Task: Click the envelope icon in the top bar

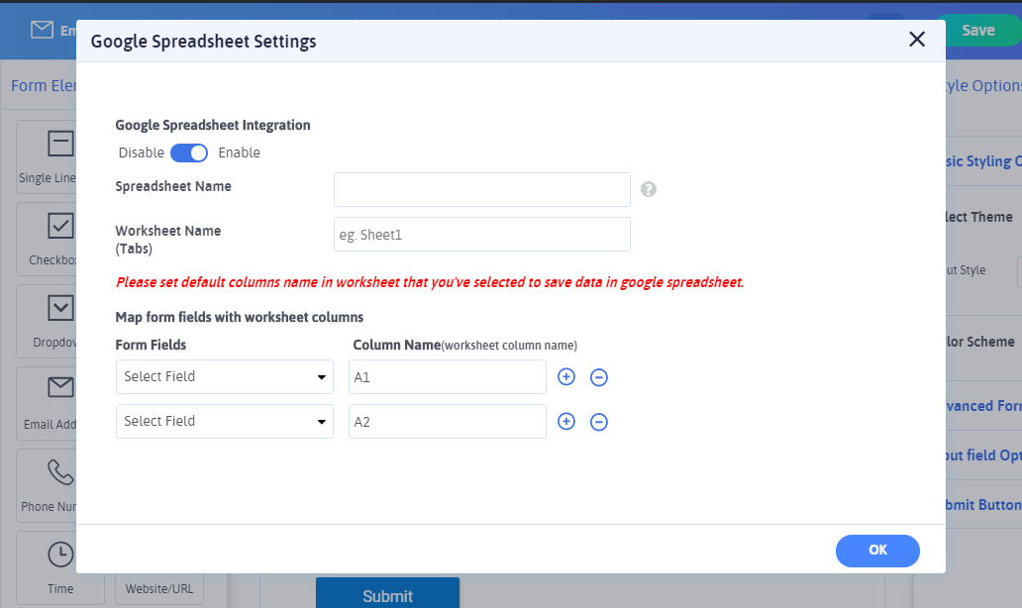Action: coord(42,30)
